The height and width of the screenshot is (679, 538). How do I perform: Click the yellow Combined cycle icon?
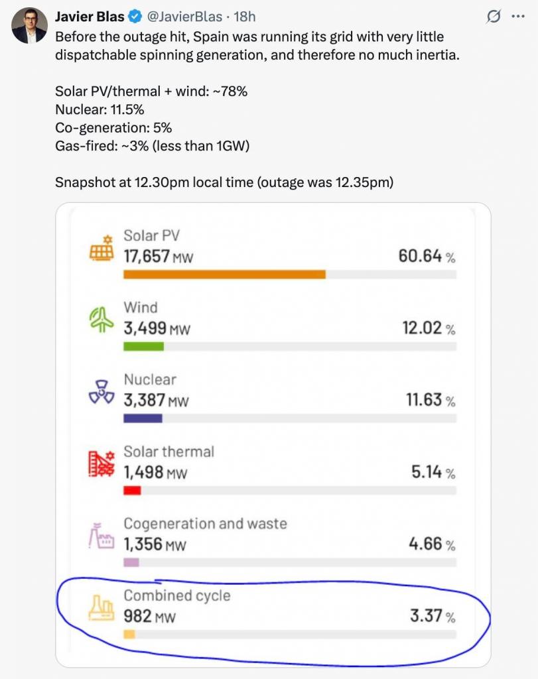coord(101,608)
